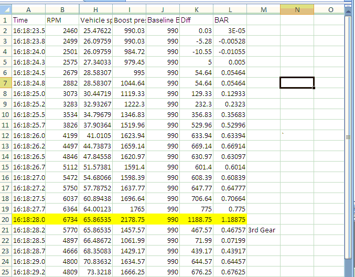
Task: Select the '3rd Gear' cell
Action: click(263, 230)
